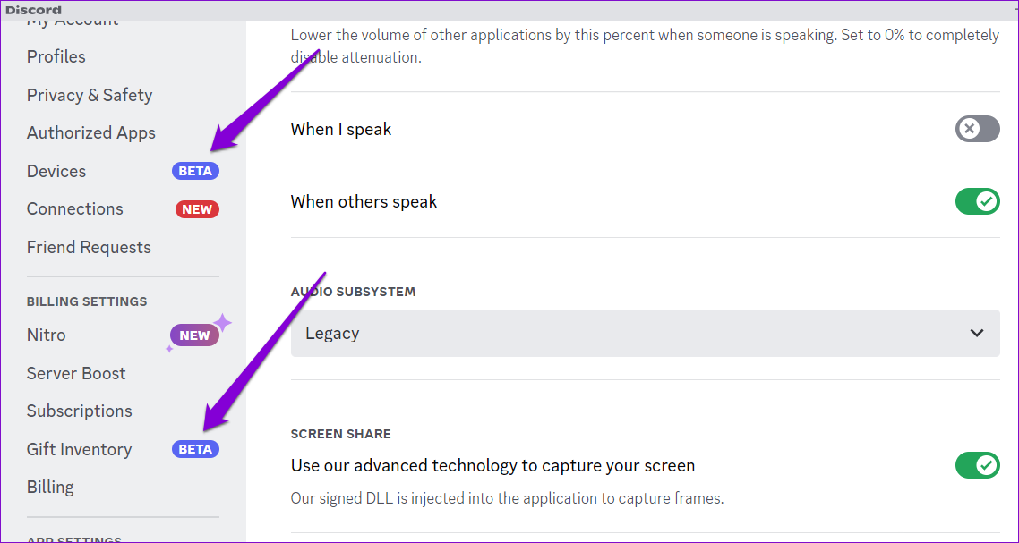This screenshot has height=543, width=1019.
Task: Open Subscriptions in Billing Settings
Action: point(80,411)
